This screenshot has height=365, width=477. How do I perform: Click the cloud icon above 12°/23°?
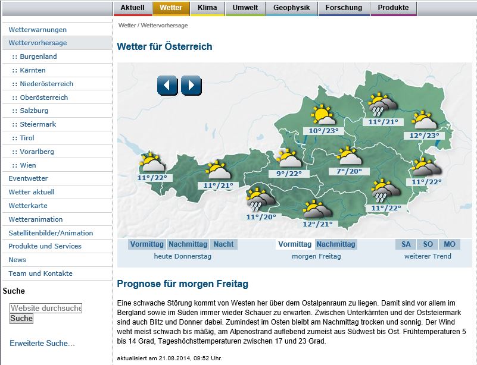[424, 120]
